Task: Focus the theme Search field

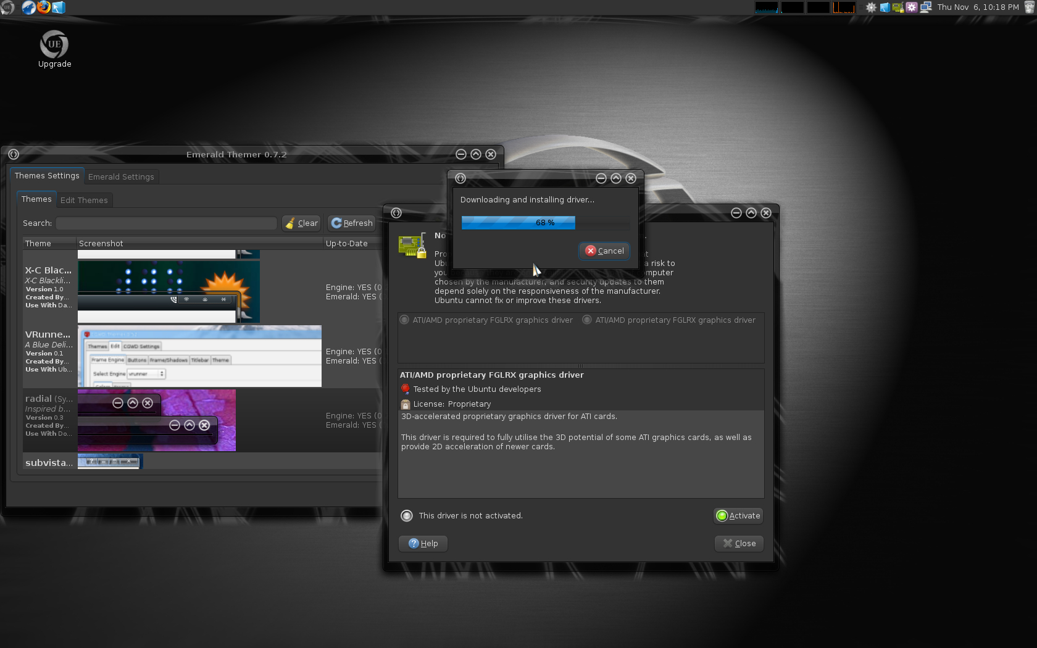Action: pos(166,223)
